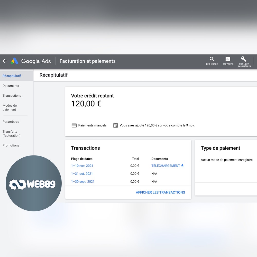The height and width of the screenshot is (257, 257).
Task: Click the calendar icon in the credit summary
Action: coord(115,125)
